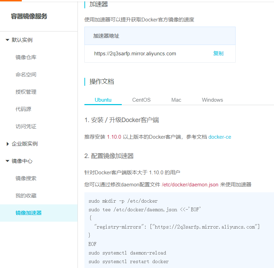Open the docker-ce documentation link

pyautogui.click(x=220, y=137)
